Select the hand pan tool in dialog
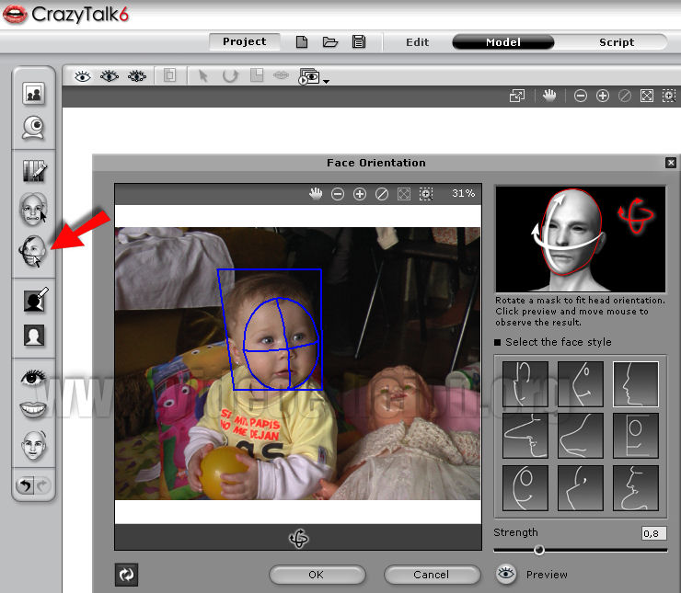The image size is (681, 593). coord(316,194)
